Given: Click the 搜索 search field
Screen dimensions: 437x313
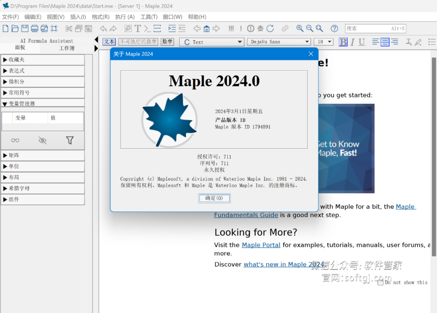Looking at the screenshot, I should point(375,28).
